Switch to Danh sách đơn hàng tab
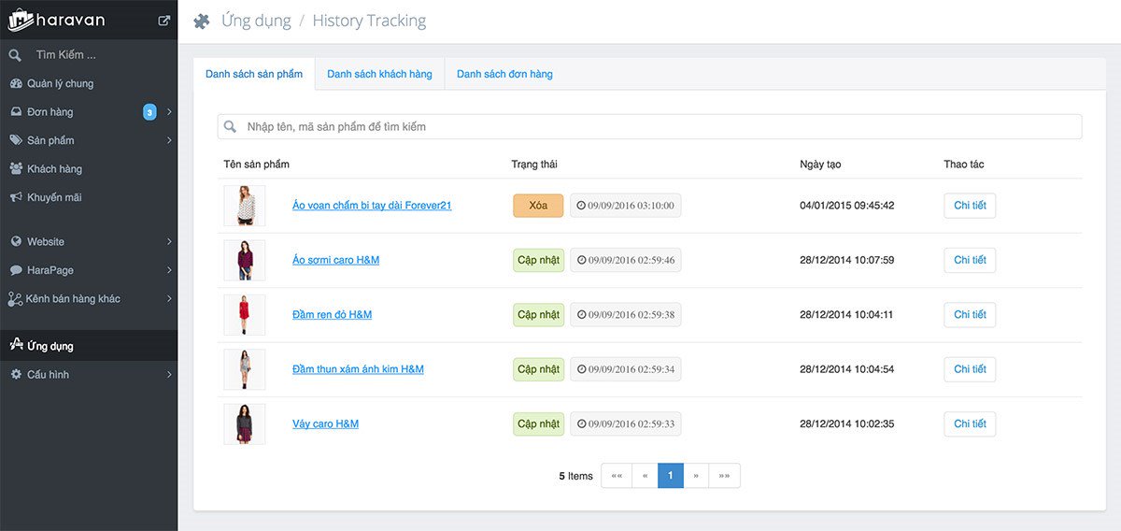The height and width of the screenshot is (531, 1121). click(504, 74)
